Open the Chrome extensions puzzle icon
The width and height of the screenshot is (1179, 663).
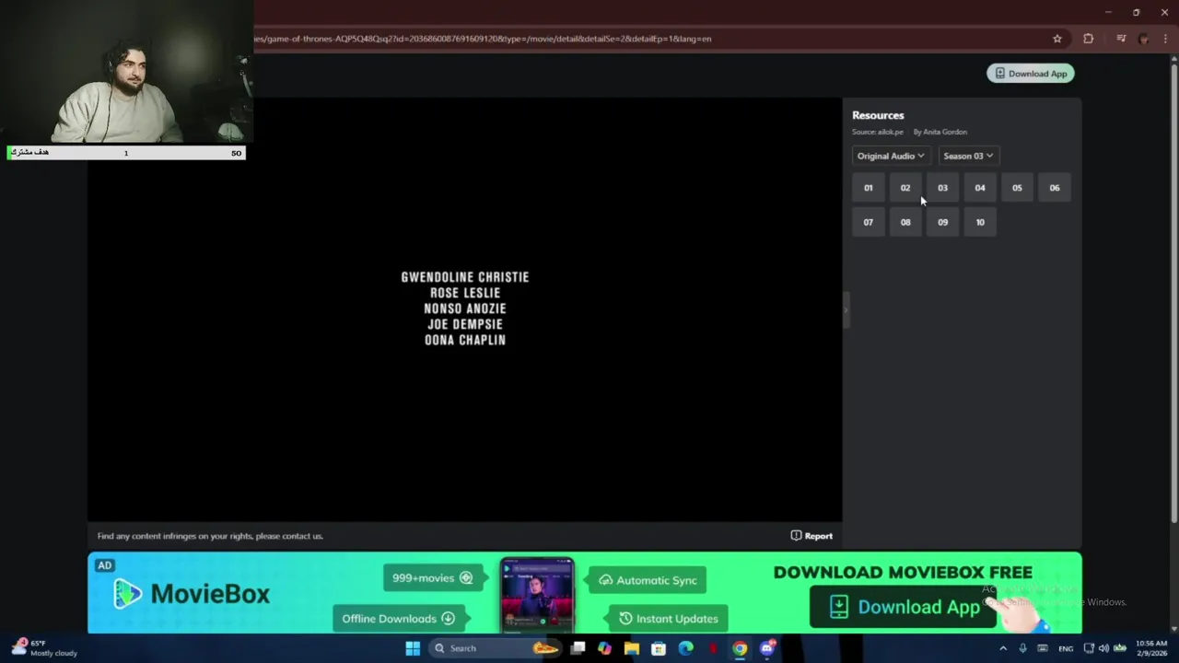pyautogui.click(x=1089, y=39)
